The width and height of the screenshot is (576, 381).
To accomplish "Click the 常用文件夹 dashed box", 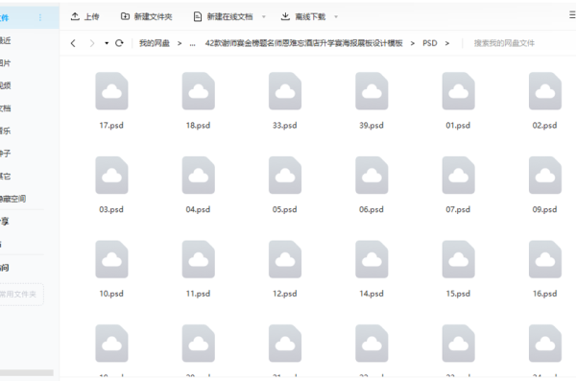I will (21, 295).
